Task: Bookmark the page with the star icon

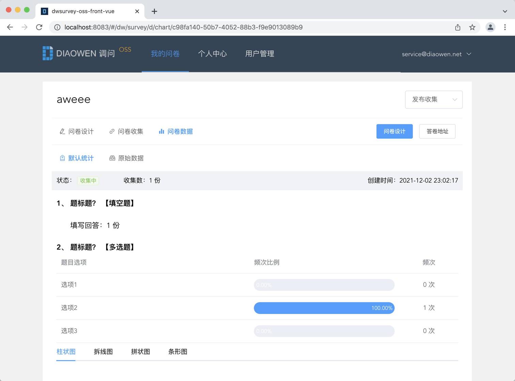Action: coord(472,27)
